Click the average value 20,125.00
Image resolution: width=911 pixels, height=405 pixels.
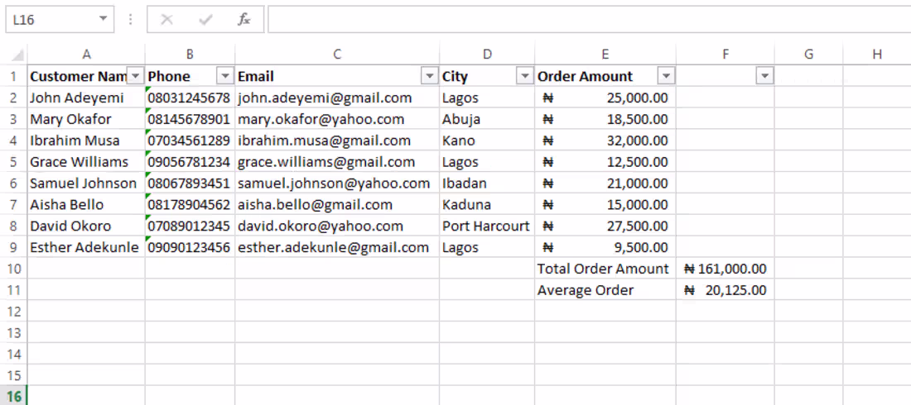[725, 290]
